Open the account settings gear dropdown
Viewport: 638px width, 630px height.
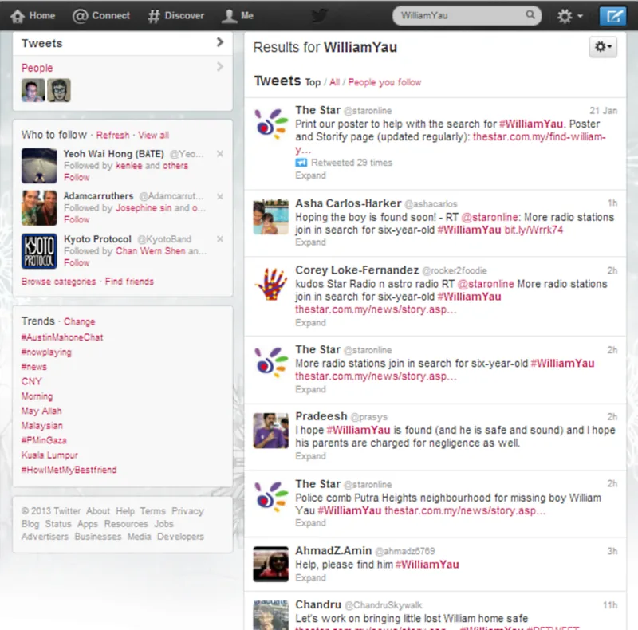tap(569, 15)
